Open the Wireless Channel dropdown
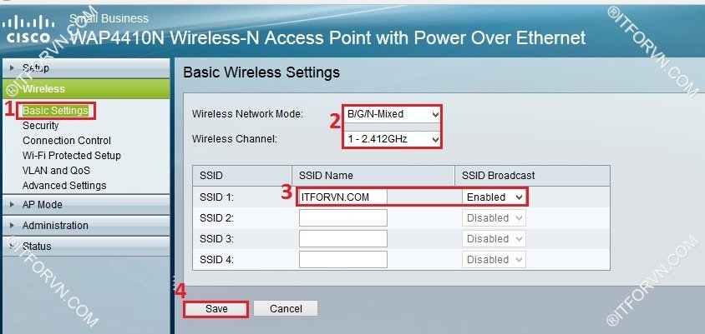This screenshot has width=705, height=334. click(x=392, y=139)
